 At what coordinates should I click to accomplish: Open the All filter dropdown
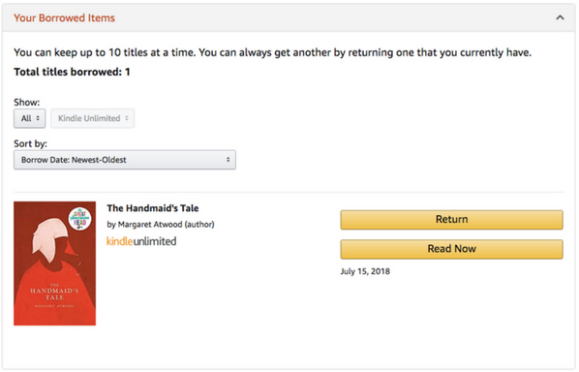(30, 118)
